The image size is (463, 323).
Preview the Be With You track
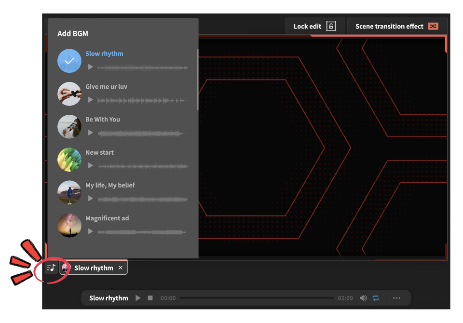[x=91, y=133]
